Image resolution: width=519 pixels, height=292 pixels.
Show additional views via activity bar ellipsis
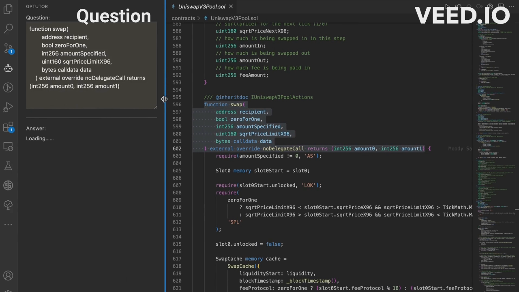pyautogui.click(x=8, y=224)
